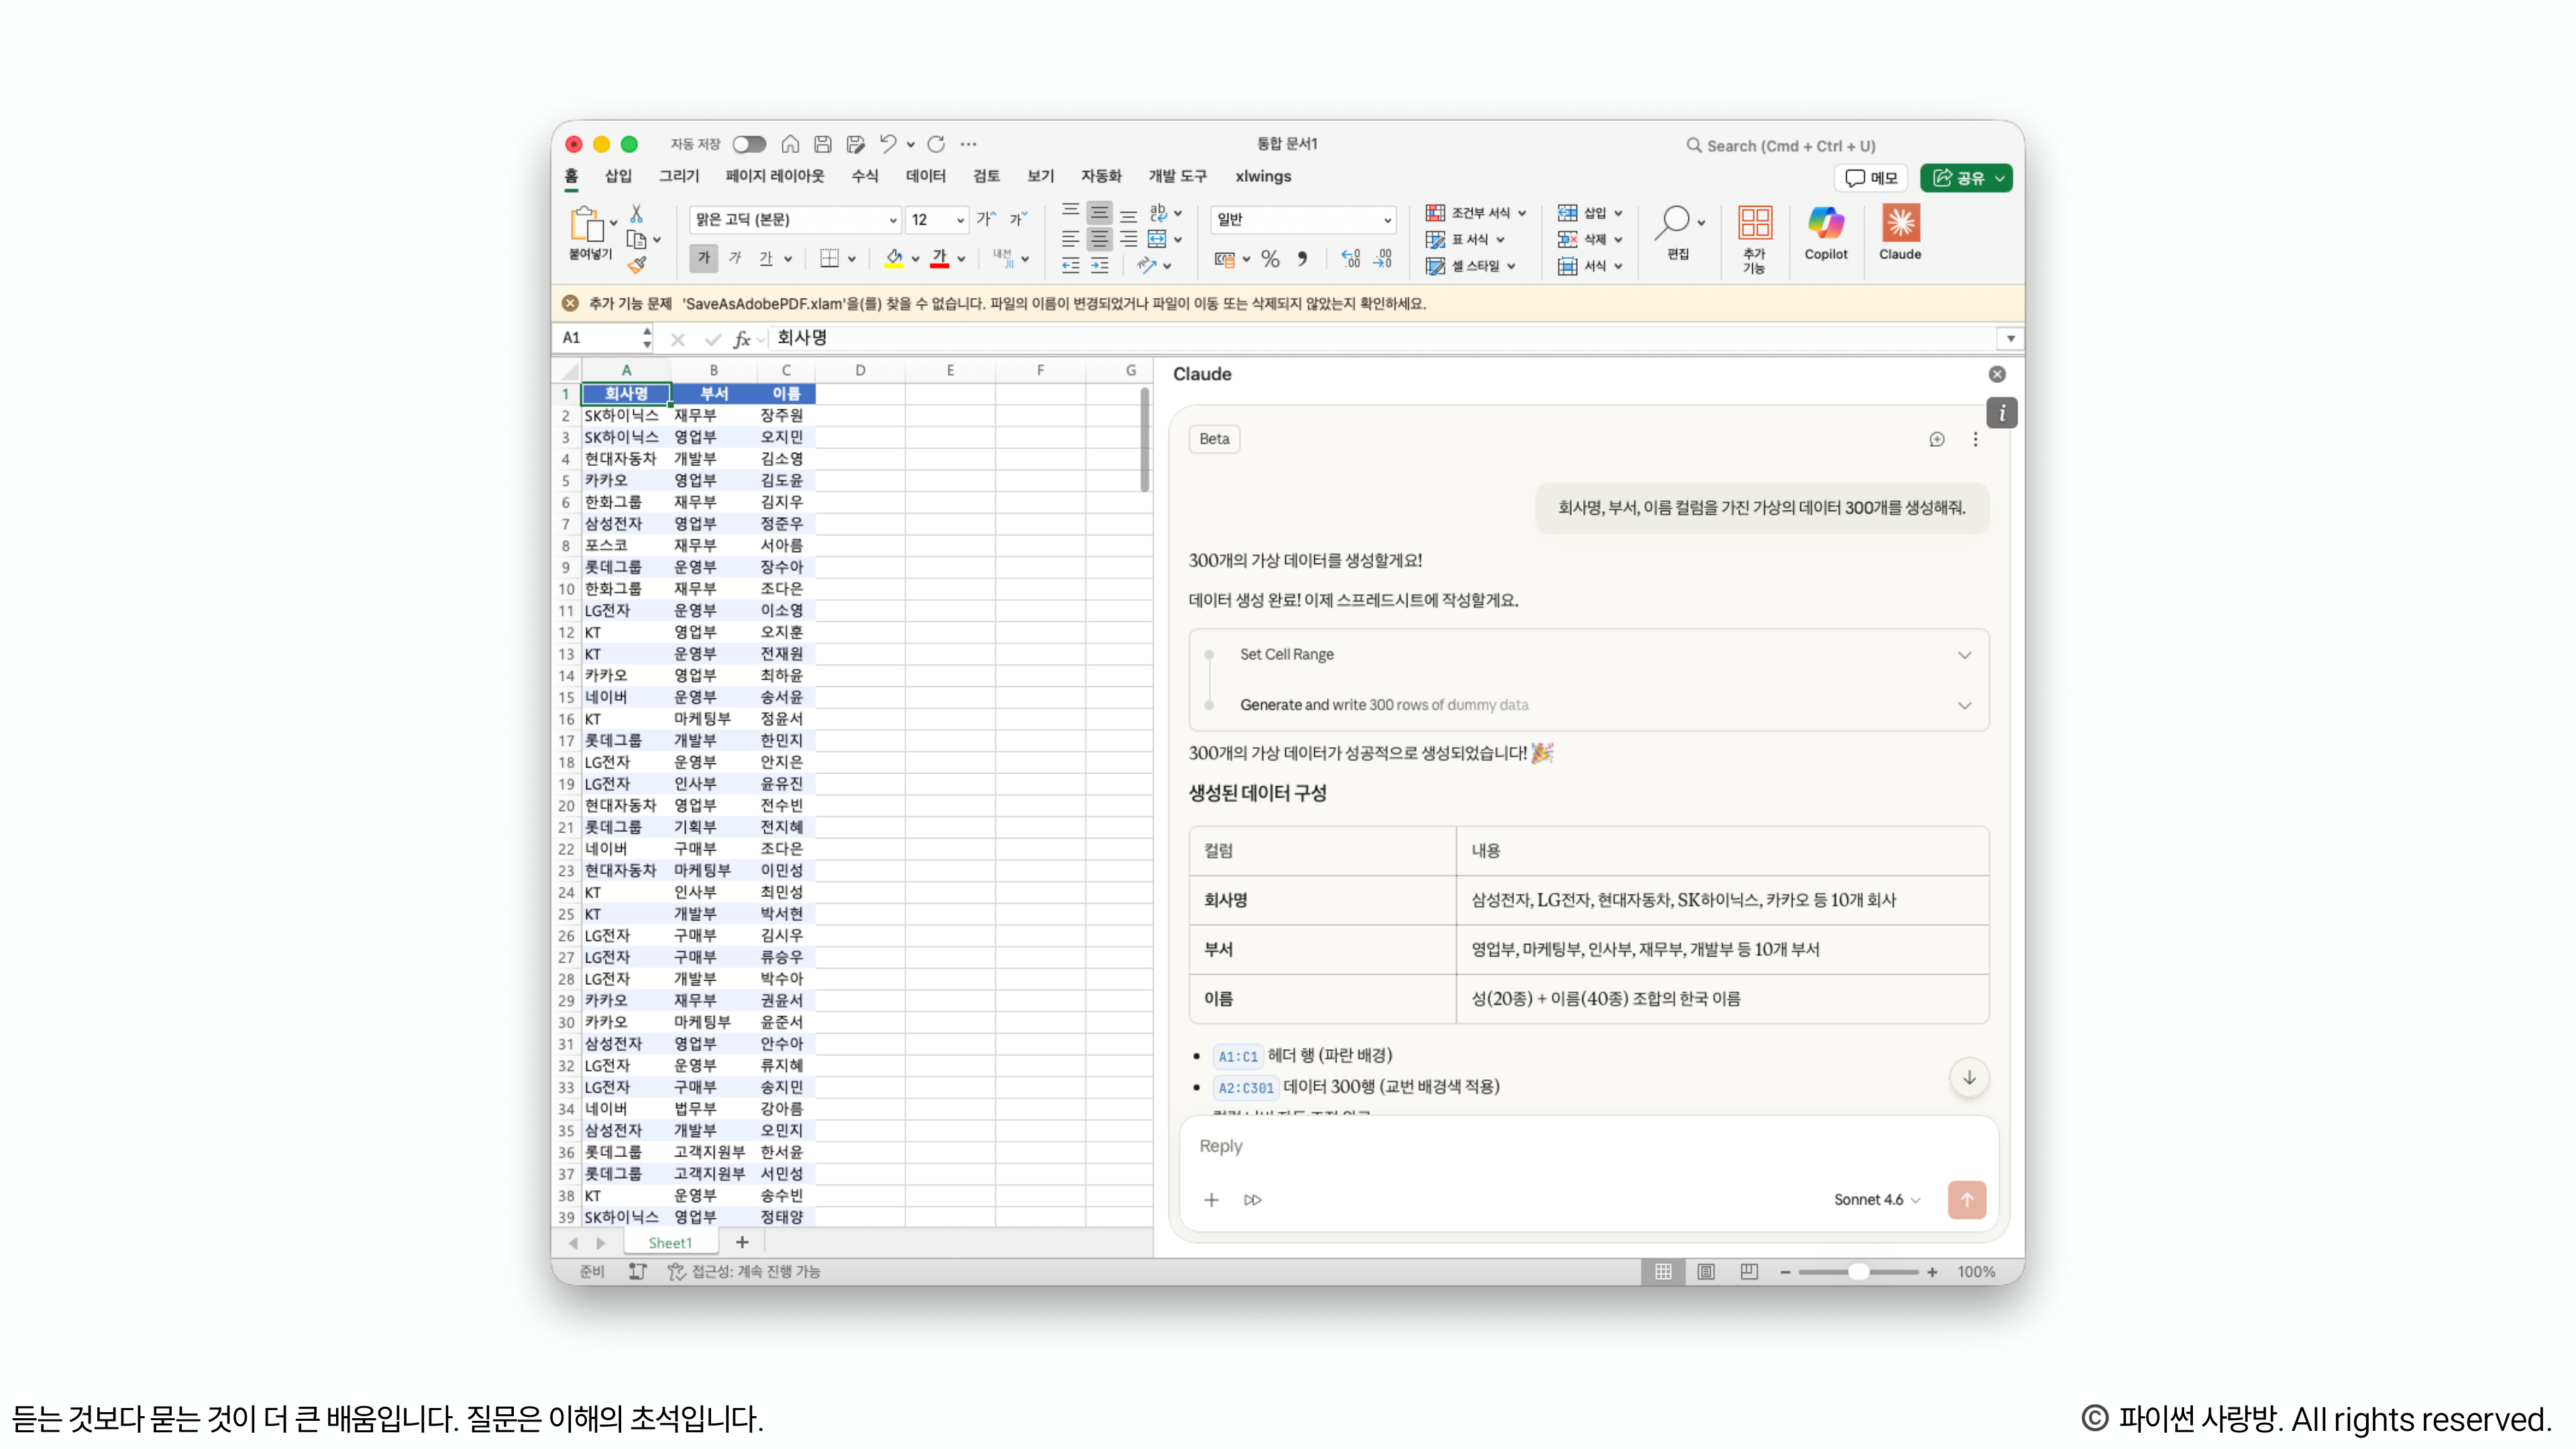Click the zoom slider handle in status bar
Viewport: 2576px width, 1449px height.
(1858, 1271)
